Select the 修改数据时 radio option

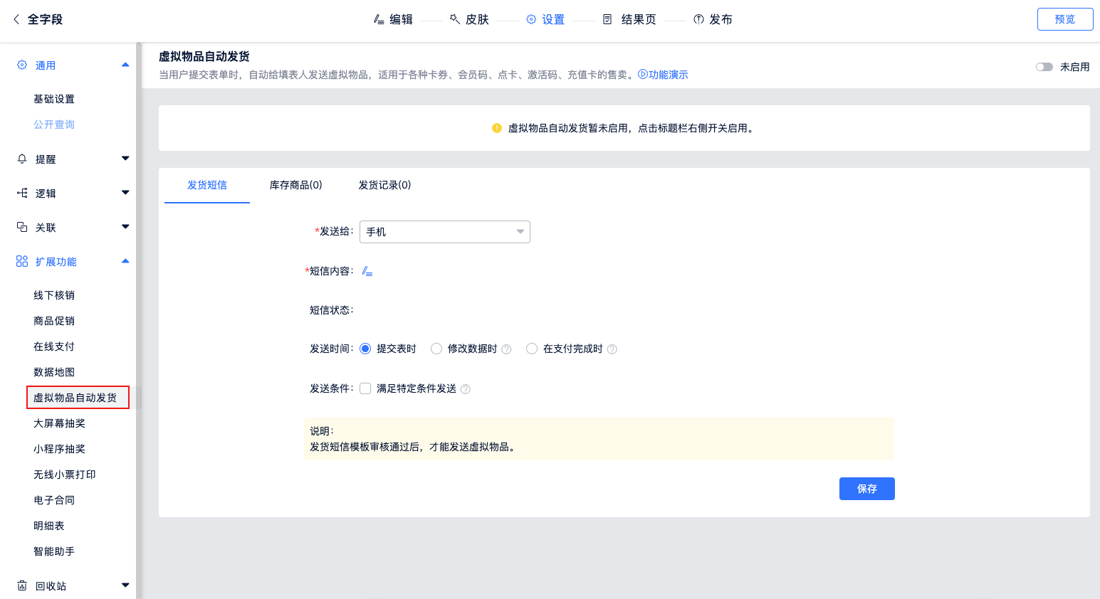click(x=436, y=349)
